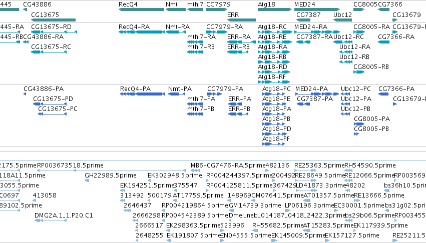Select the CG43886-RA transcript label
The height and width of the screenshot is (243, 426).
click(x=43, y=36)
